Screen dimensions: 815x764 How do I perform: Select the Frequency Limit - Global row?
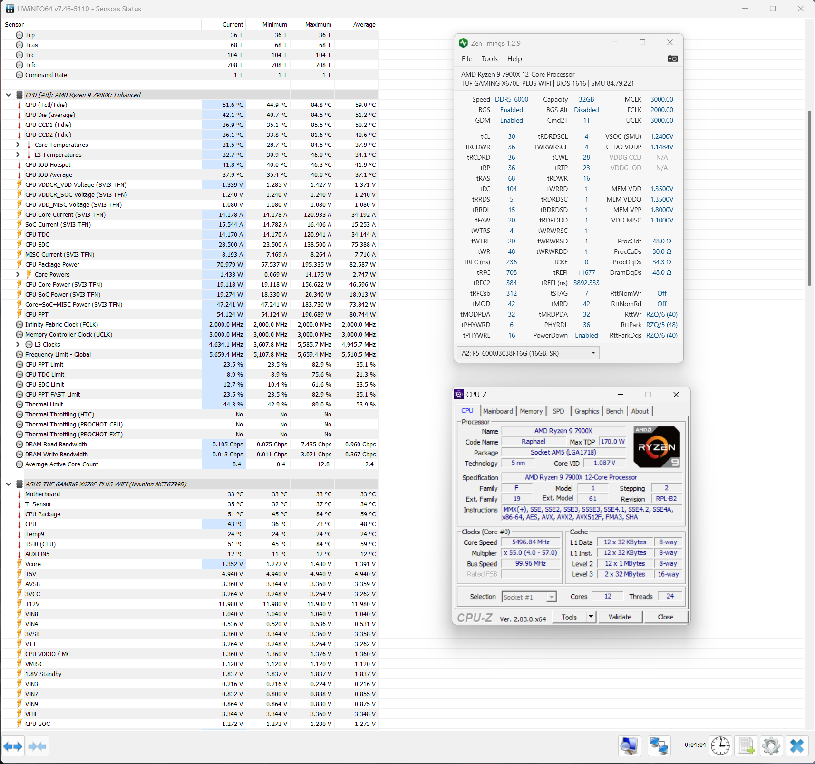pyautogui.click(x=190, y=355)
